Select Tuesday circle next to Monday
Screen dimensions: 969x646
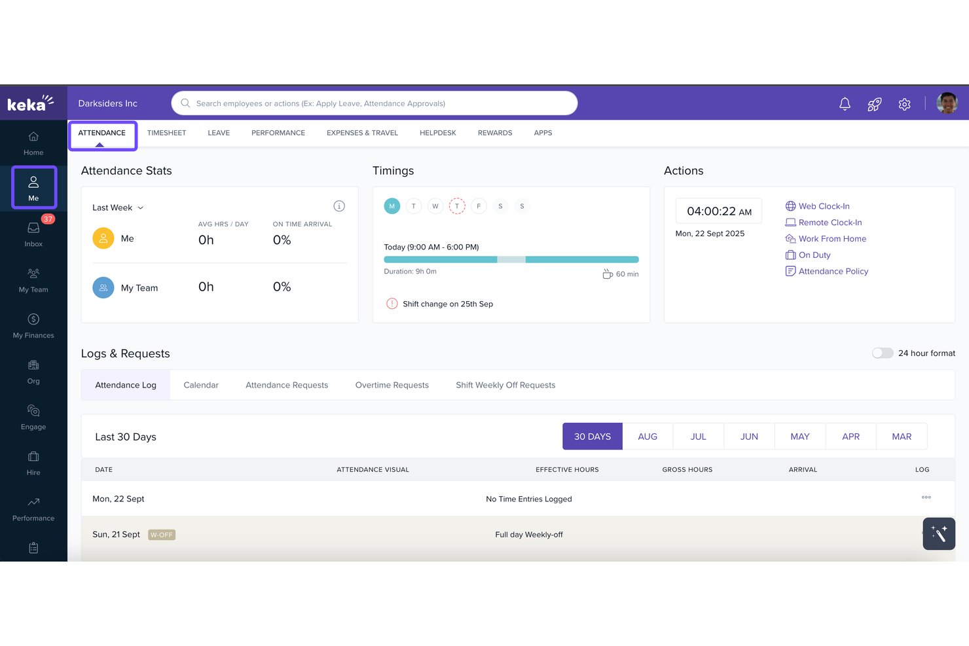(x=414, y=206)
